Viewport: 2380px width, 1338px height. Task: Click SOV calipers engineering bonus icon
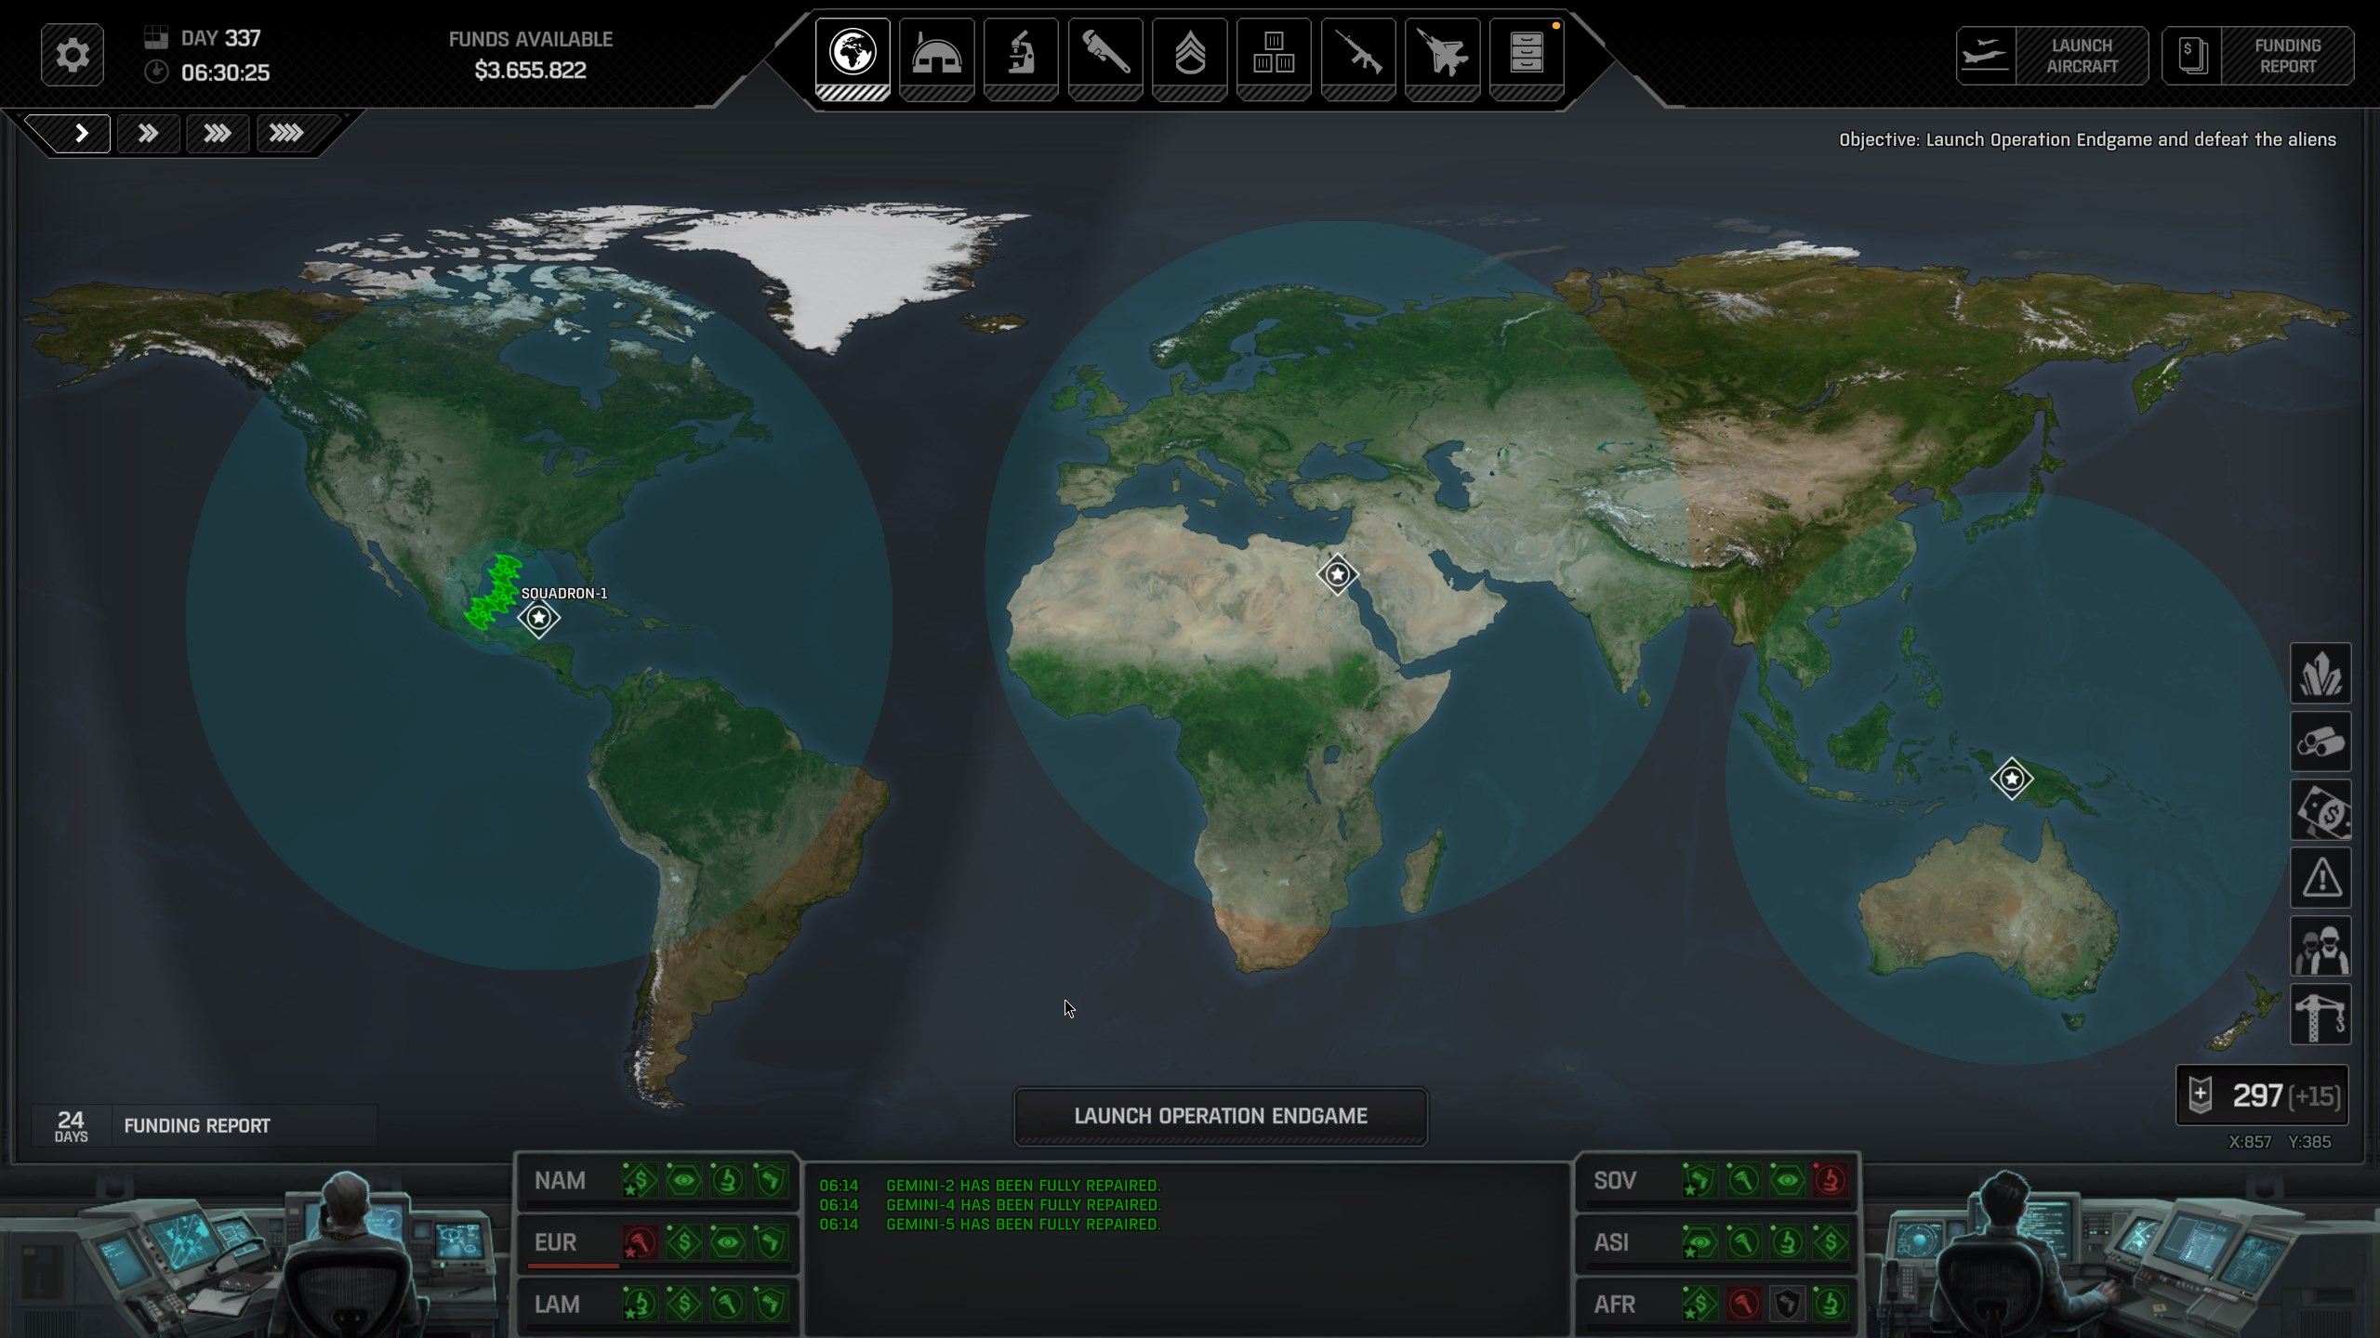(1743, 1181)
